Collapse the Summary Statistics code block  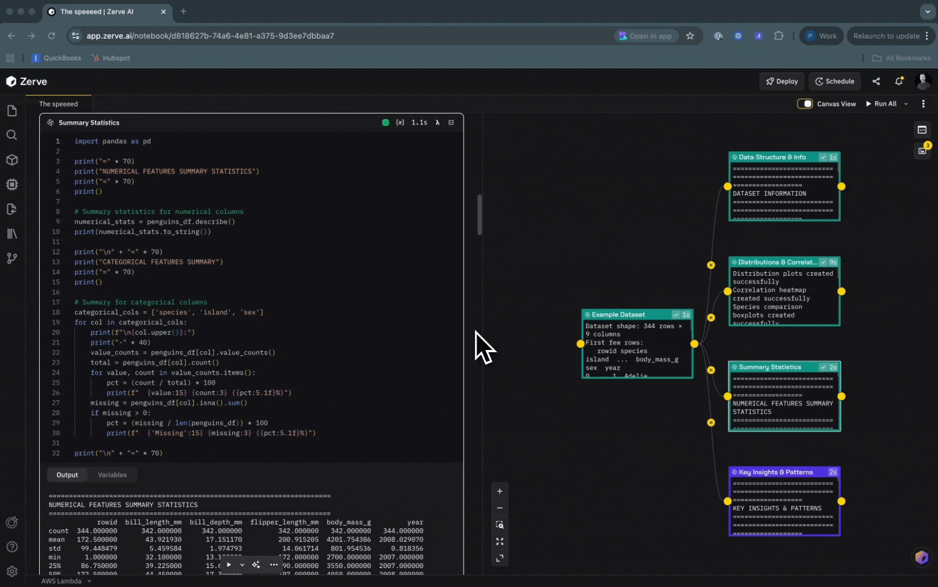pos(451,123)
